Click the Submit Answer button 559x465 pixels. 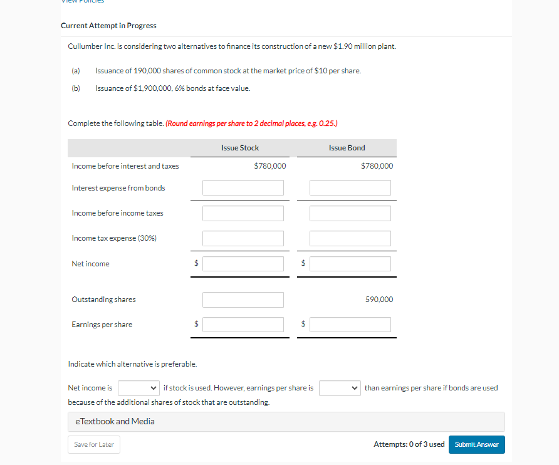click(476, 444)
